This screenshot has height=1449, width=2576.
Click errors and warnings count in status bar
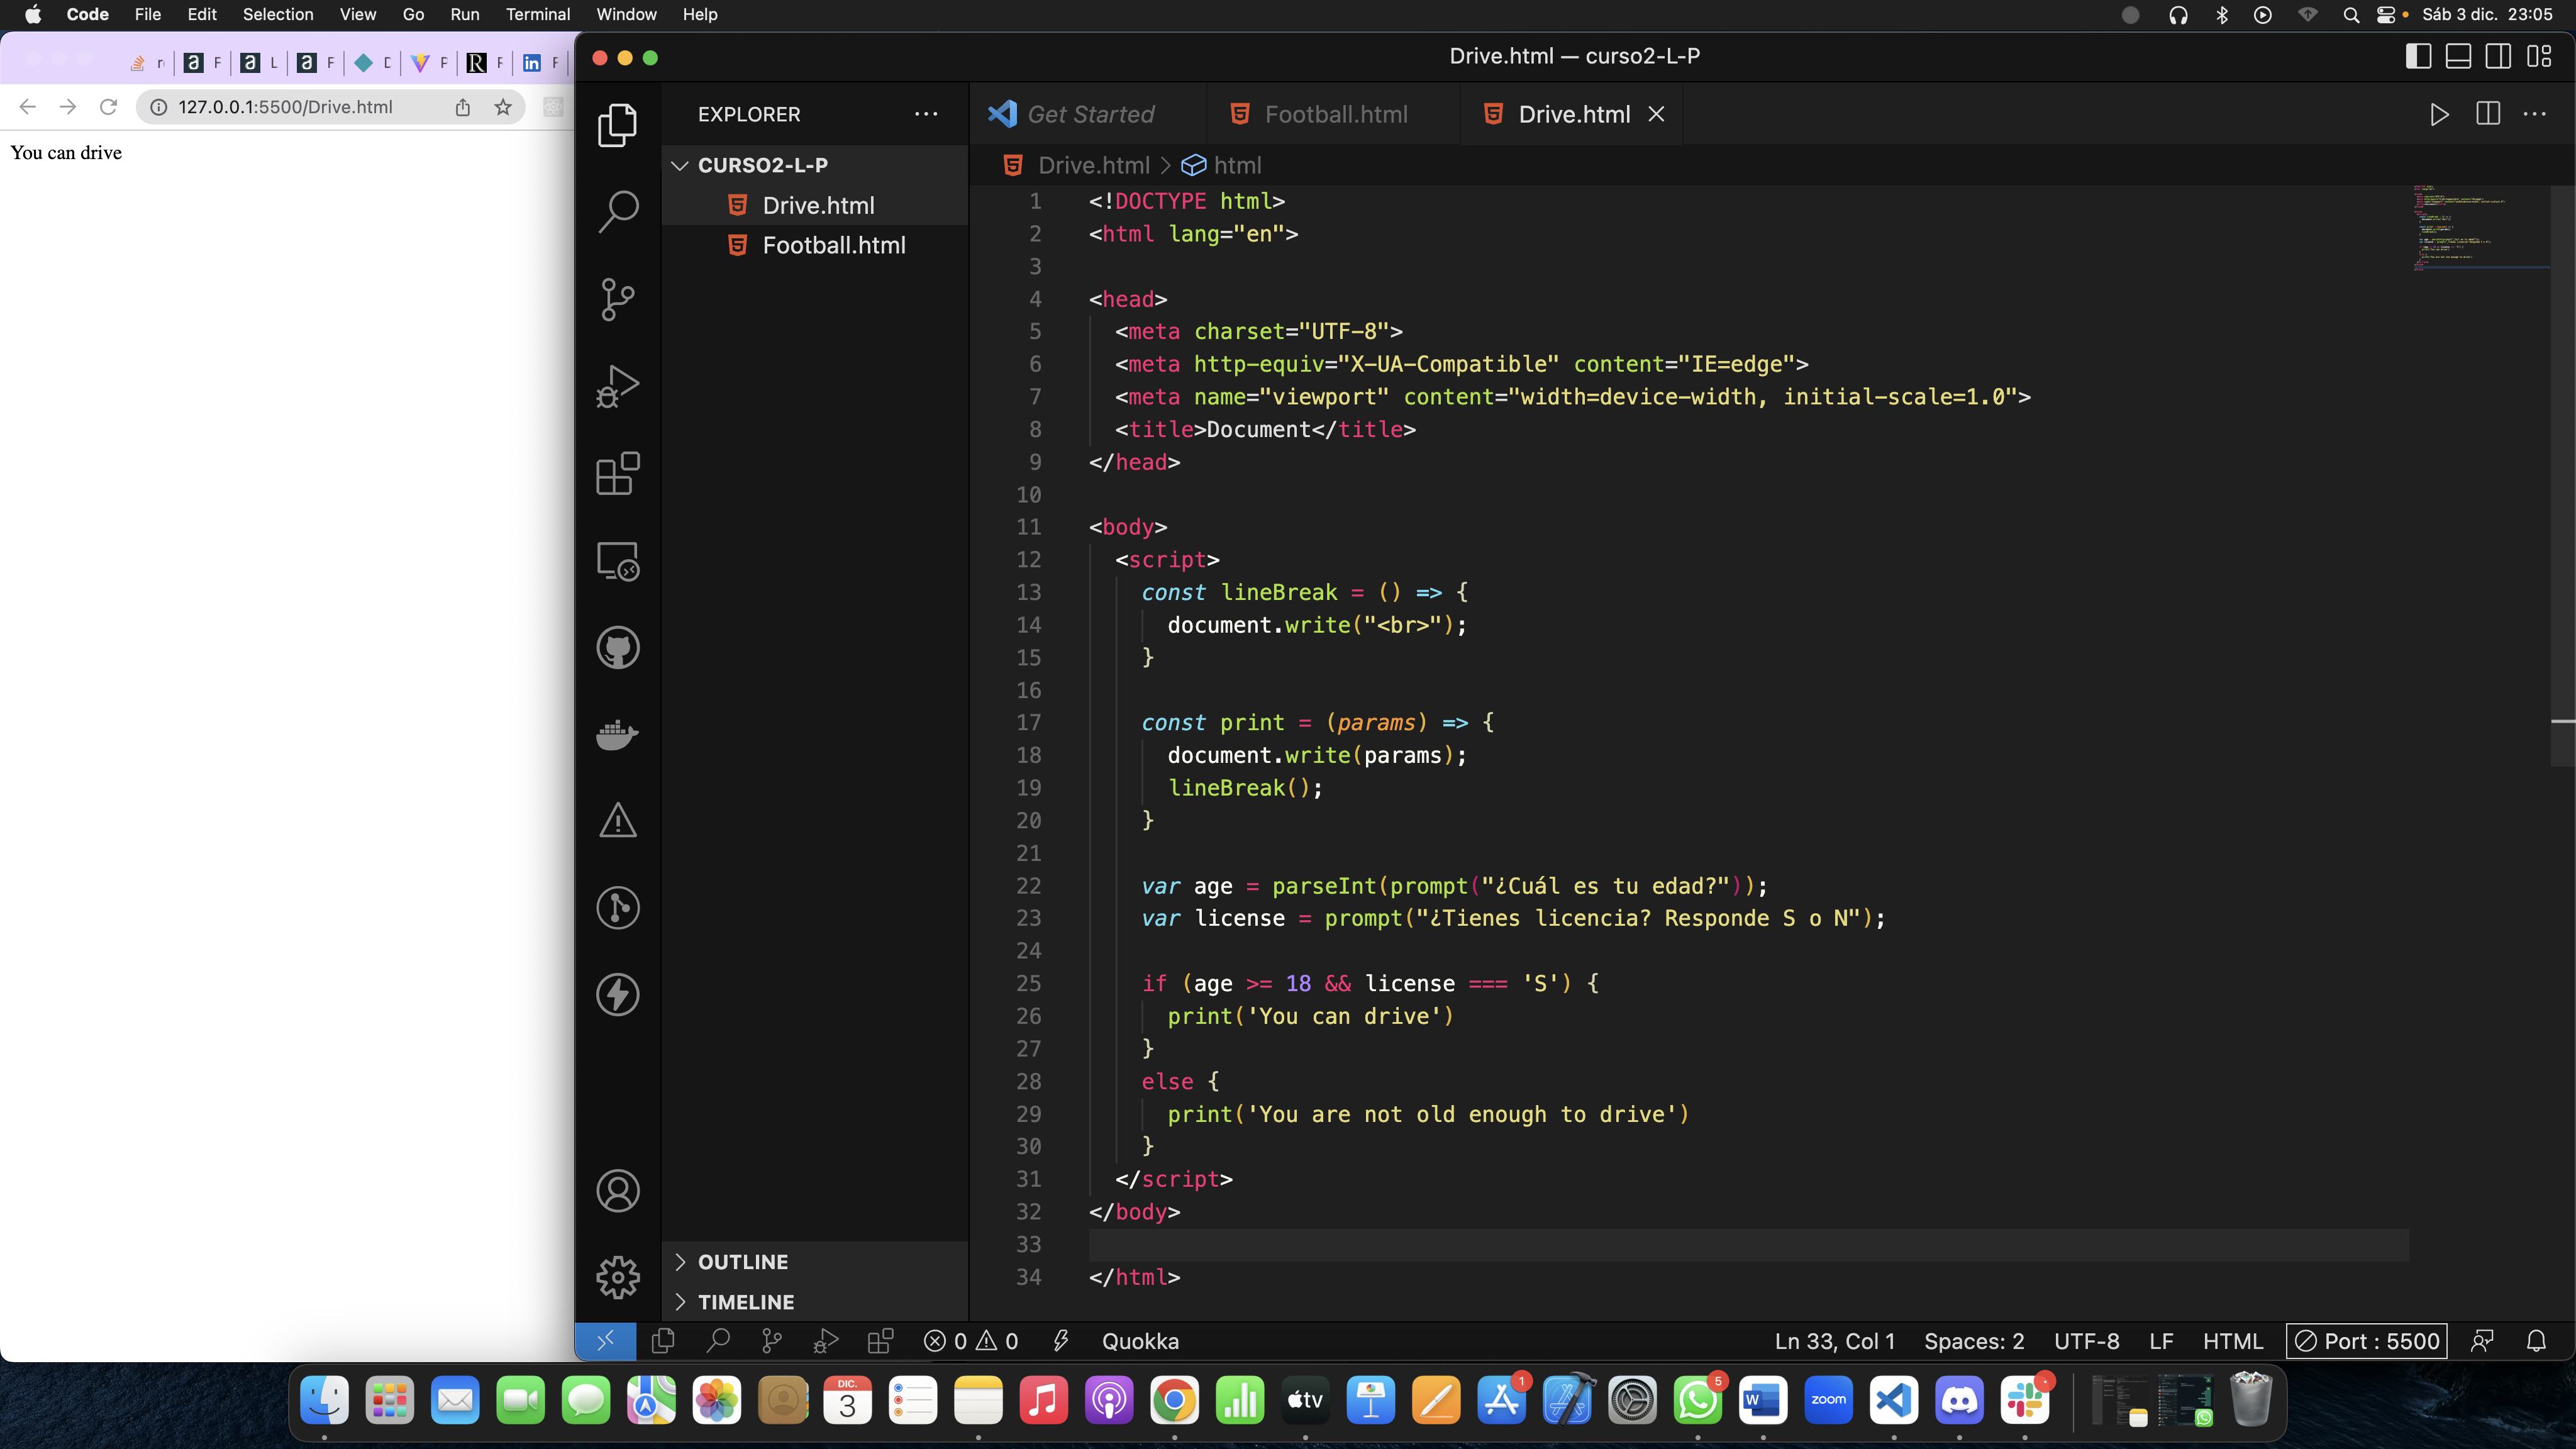[x=970, y=1341]
